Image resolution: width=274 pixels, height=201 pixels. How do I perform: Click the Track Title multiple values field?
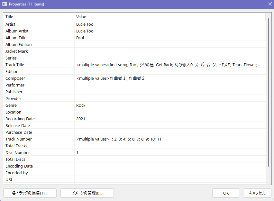pos(170,65)
